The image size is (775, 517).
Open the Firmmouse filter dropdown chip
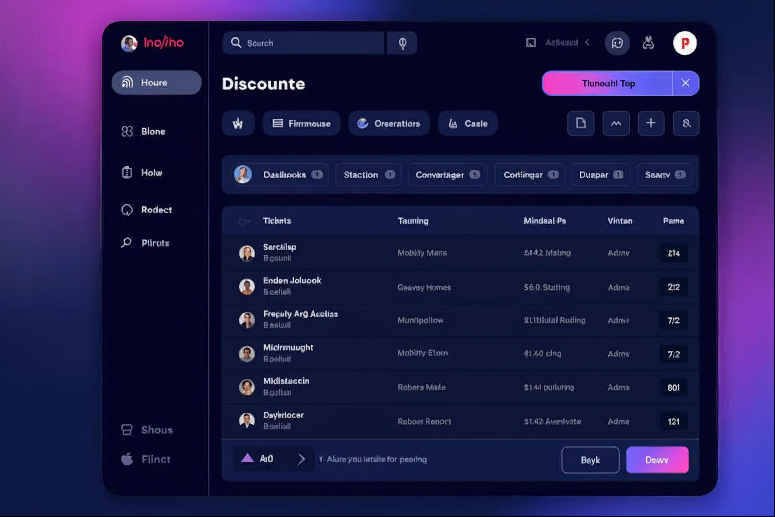[x=301, y=124]
